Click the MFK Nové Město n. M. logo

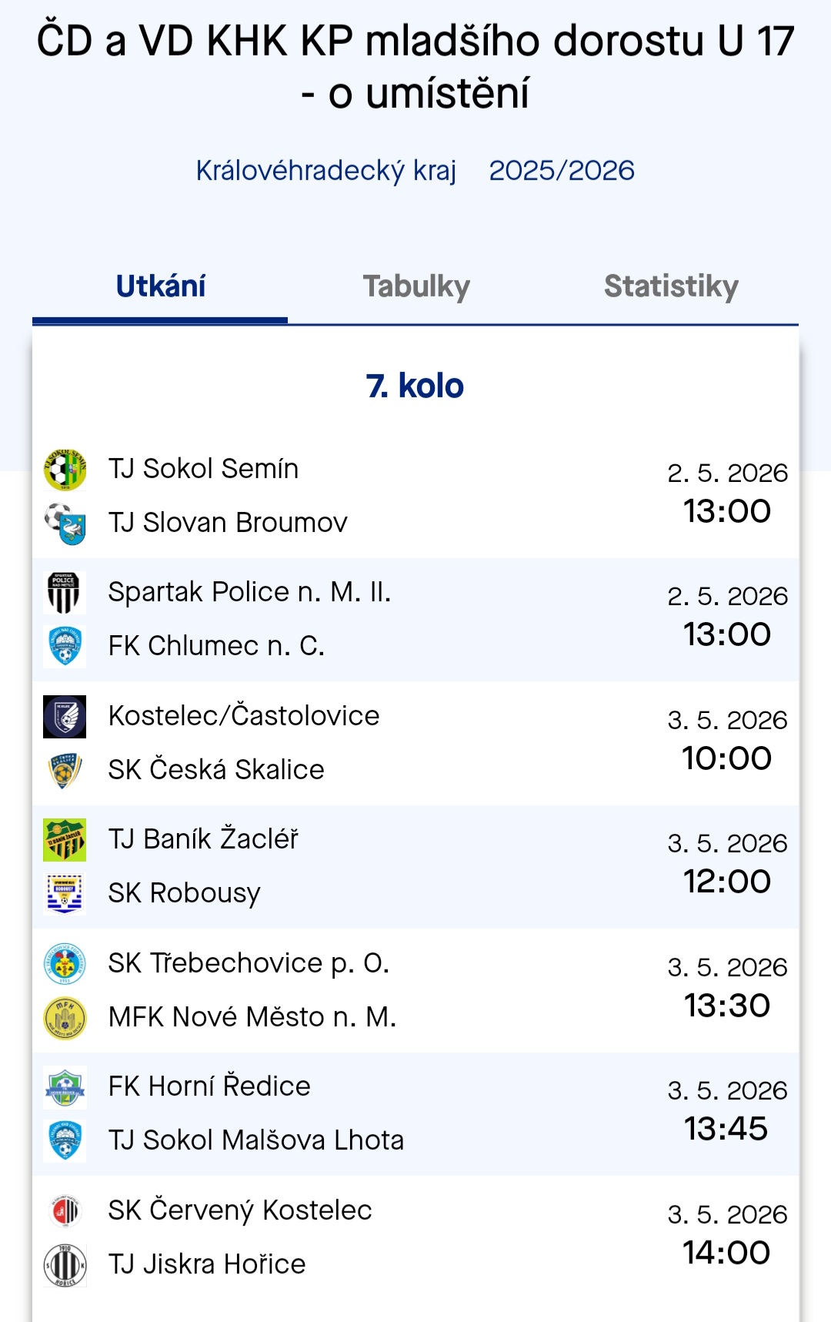point(65,1018)
